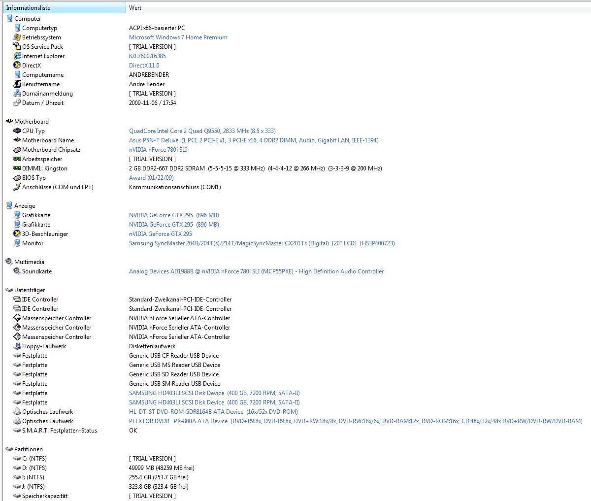This screenshot has height=501, width=591.
Task: Click the Datum / Uhrzeit clock icon
Action: tap(17, 103)
